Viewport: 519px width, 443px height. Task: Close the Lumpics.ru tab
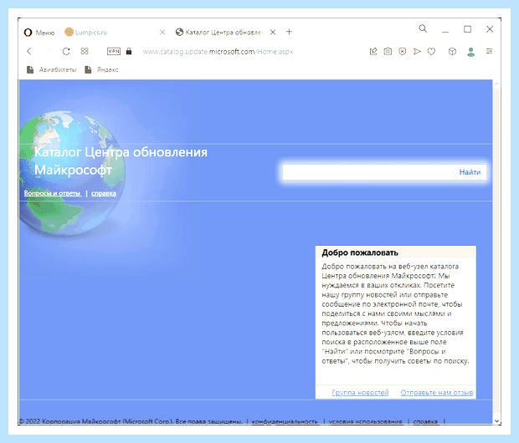162,32
